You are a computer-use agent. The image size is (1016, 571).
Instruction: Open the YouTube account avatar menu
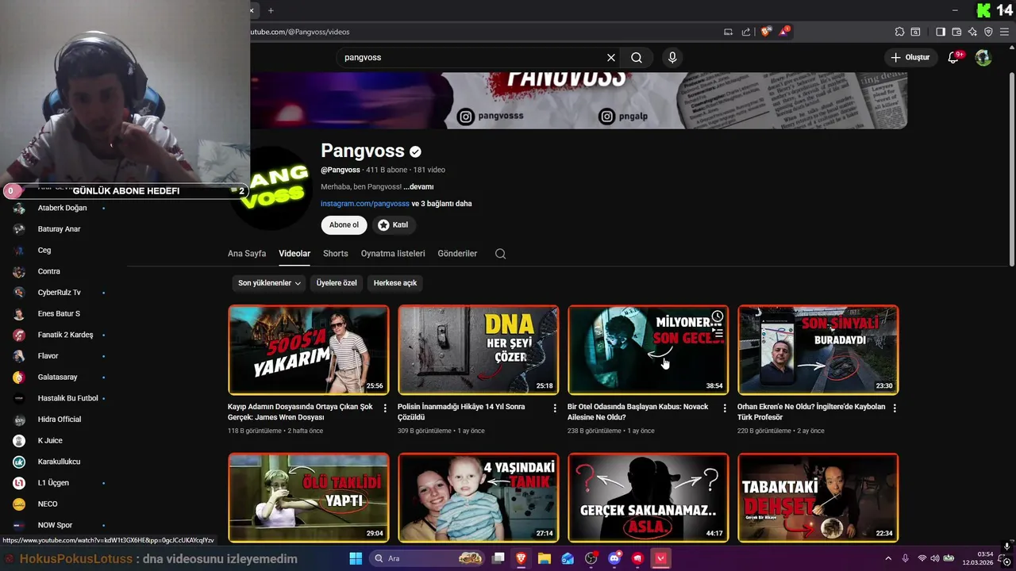[983, 57]
